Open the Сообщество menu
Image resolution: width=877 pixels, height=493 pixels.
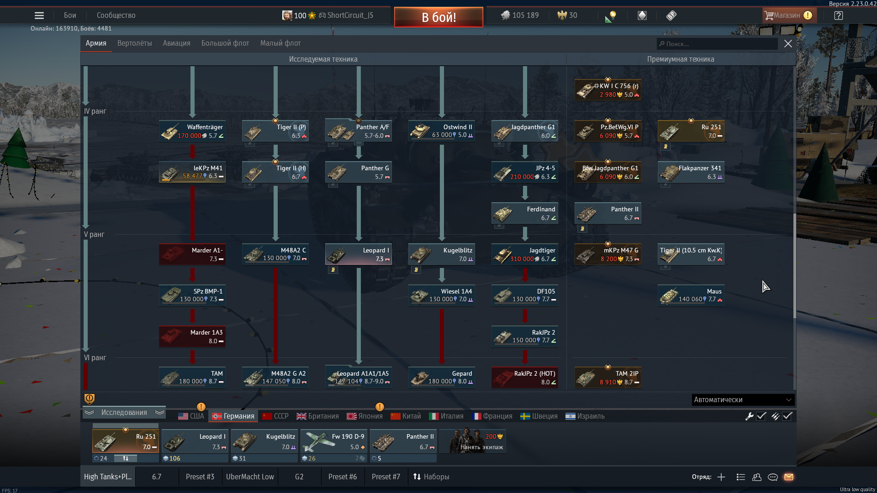[116, 16]
